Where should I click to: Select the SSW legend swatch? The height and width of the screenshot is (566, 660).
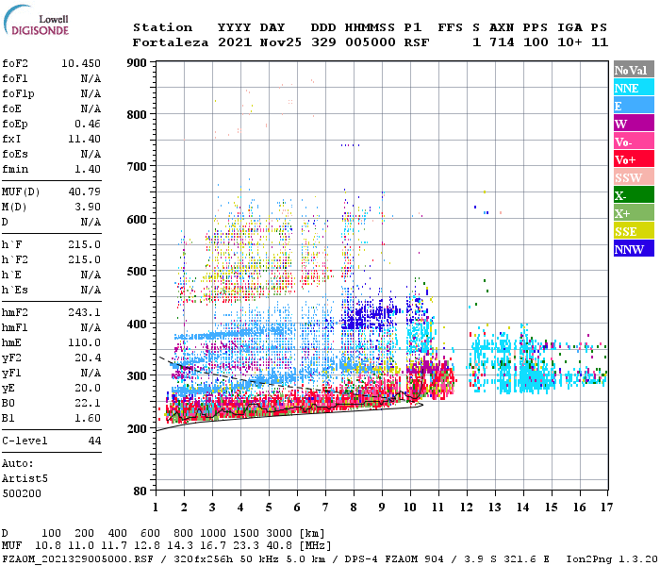634,177
